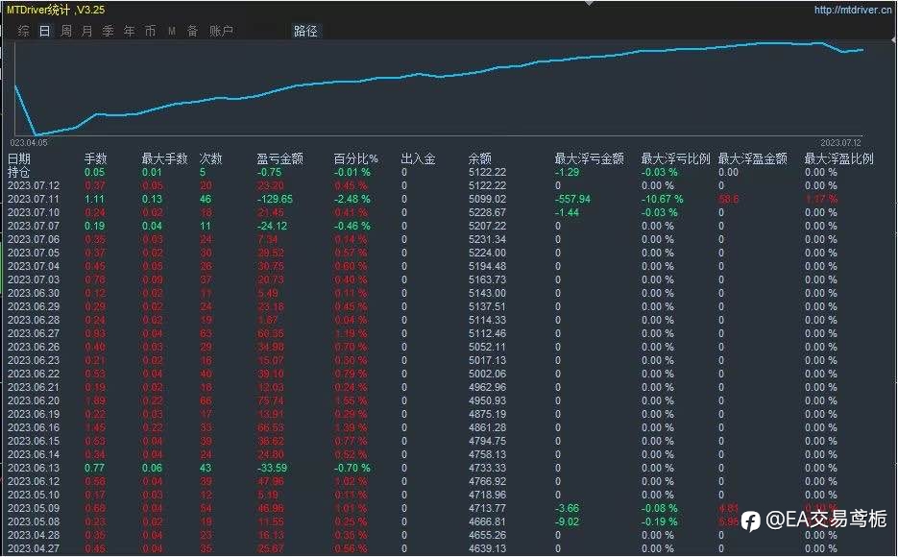Click the 最大浮盈比例 column header

tap(839, 158)
